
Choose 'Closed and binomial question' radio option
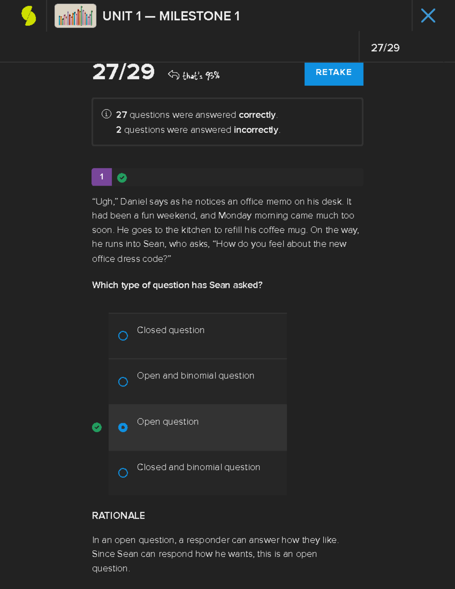click(123, 473)
